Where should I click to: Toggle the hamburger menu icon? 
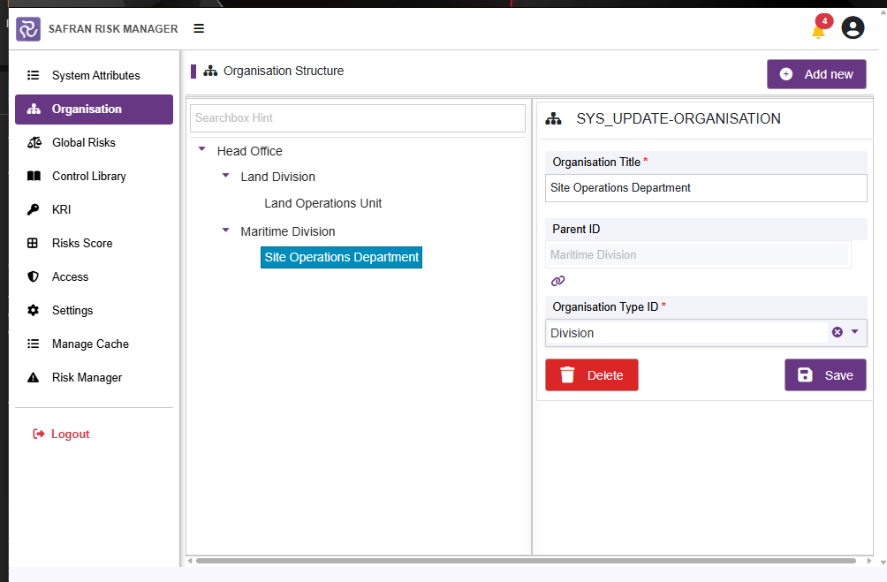point(199,28)
